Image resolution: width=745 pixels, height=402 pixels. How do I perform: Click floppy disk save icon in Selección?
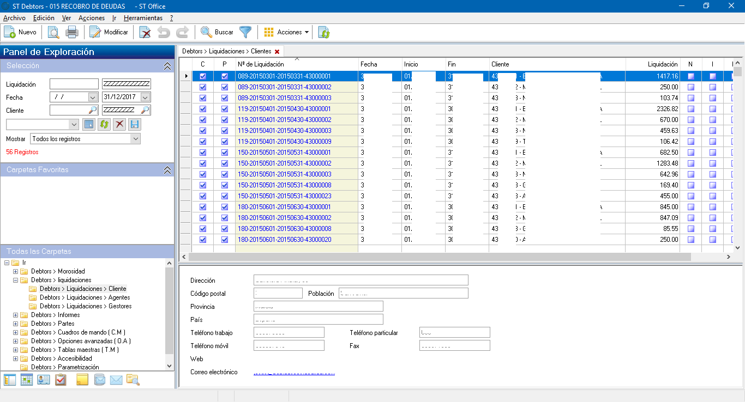tap(134, 124)
